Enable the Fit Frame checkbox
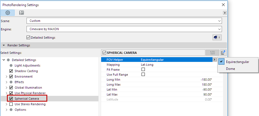The width and height of the screenshot is (259, 116). click(x=143, y=70)
